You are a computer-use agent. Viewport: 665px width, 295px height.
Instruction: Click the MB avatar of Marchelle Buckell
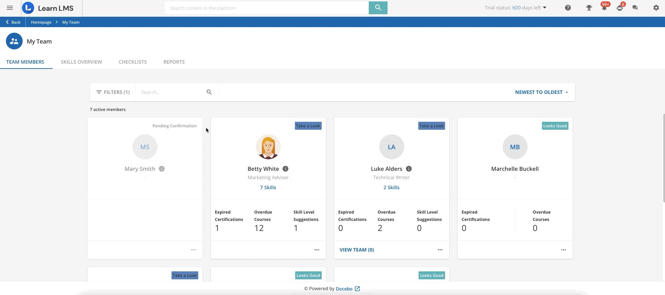515,147
